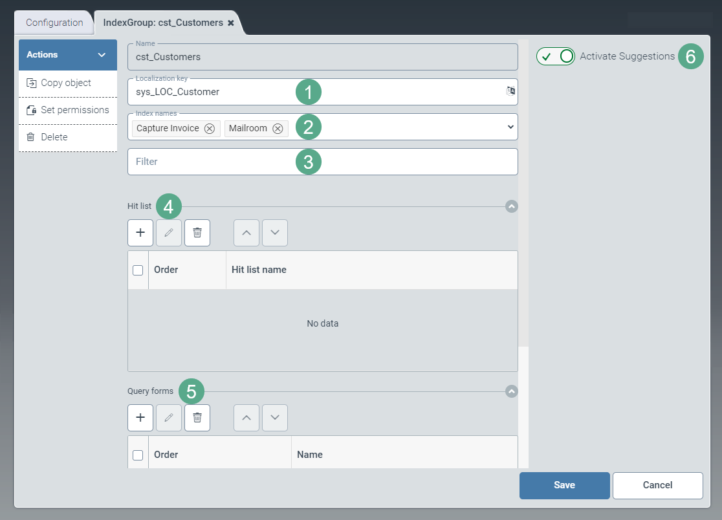
Task: Click the add button in Hit list toolbar
Action: click(140, 233)
